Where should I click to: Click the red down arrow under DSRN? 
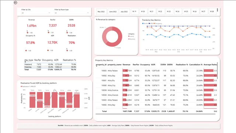click(67, 32)
